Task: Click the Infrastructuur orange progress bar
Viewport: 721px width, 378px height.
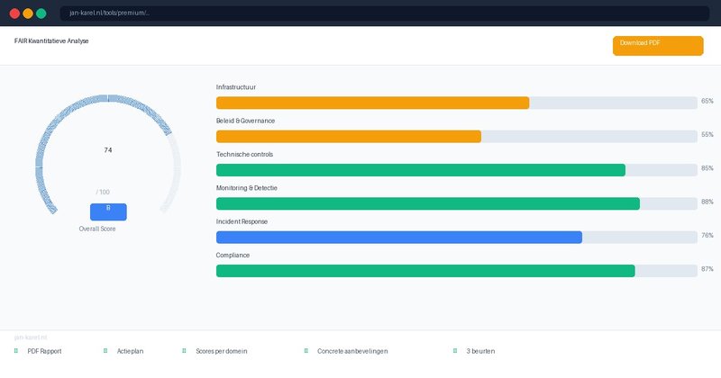Action: click(x=372, y=103)
